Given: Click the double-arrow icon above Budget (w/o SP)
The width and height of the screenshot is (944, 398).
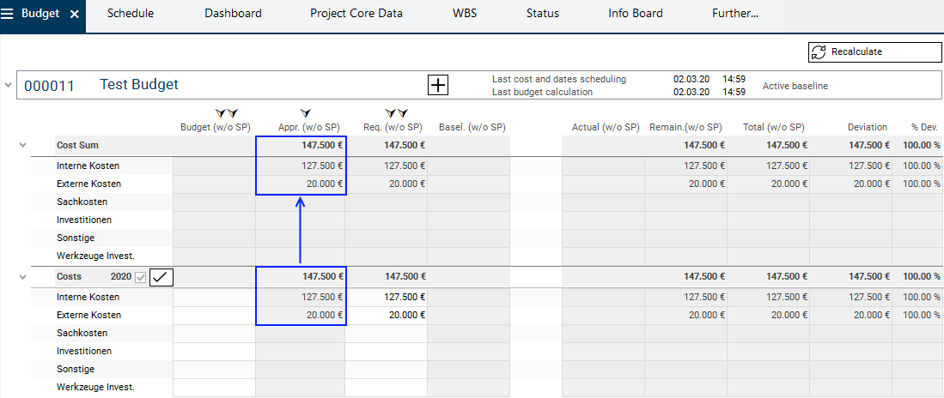Looking at the screenshot, I should [226, 113].
